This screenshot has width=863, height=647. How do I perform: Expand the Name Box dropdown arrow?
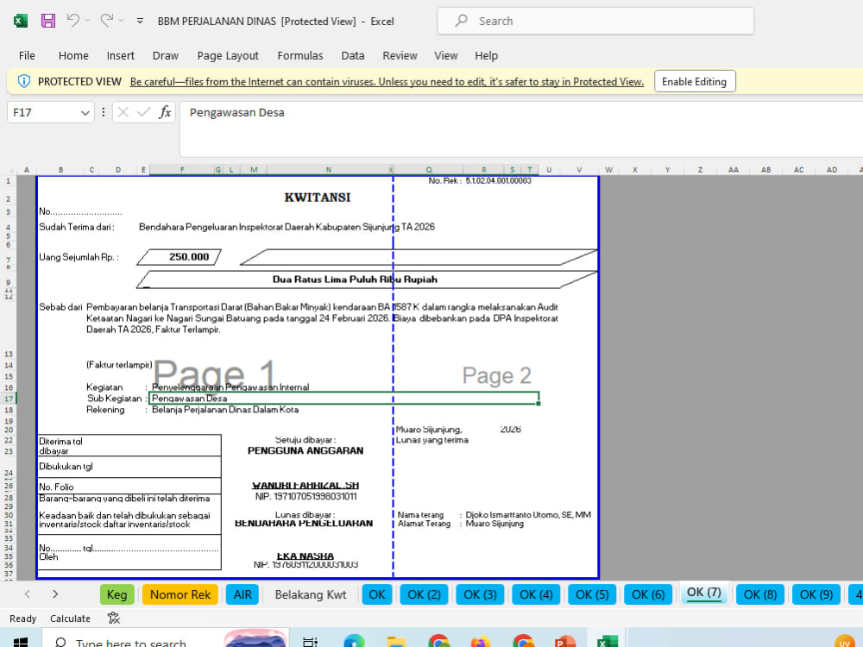(x=85, y=113)
